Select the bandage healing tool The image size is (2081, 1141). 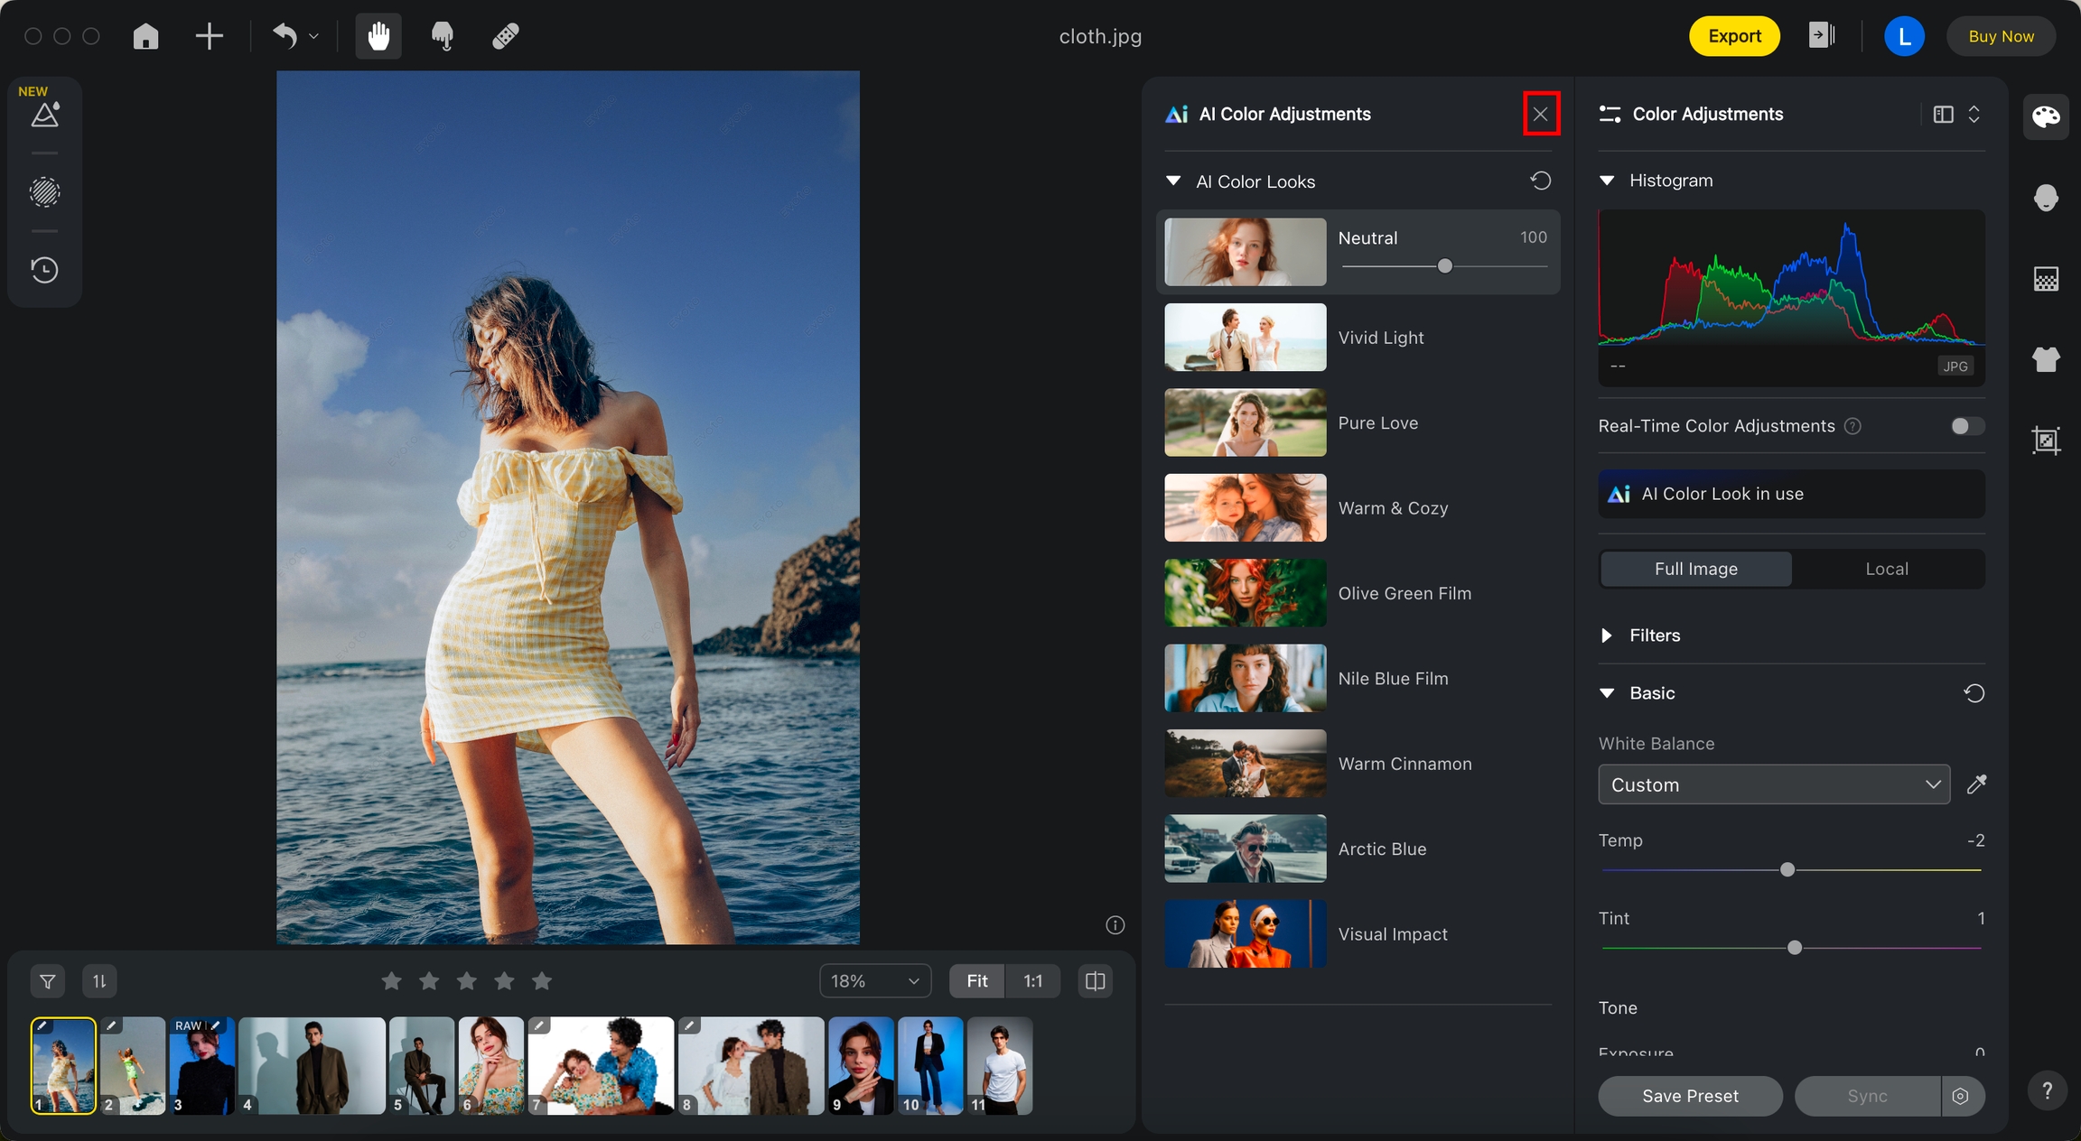point(505,36)
